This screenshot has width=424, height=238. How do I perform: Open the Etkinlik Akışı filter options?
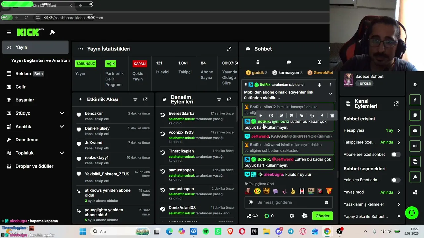[x=135, y=99]
